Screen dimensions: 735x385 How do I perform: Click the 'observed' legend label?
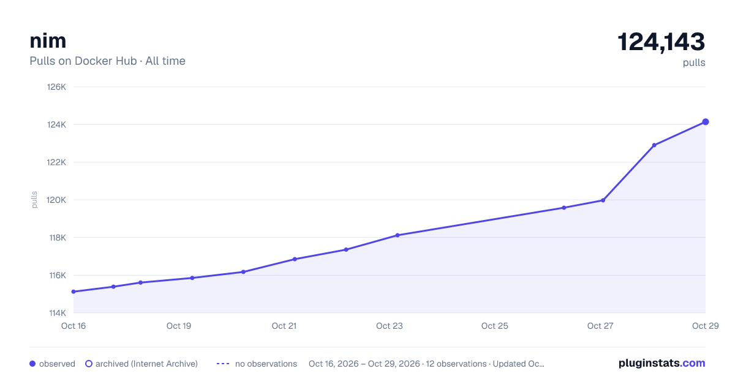(57, 364)
